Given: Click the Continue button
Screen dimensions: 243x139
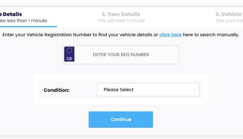Looking at the screenshot, I should (121, 119).
